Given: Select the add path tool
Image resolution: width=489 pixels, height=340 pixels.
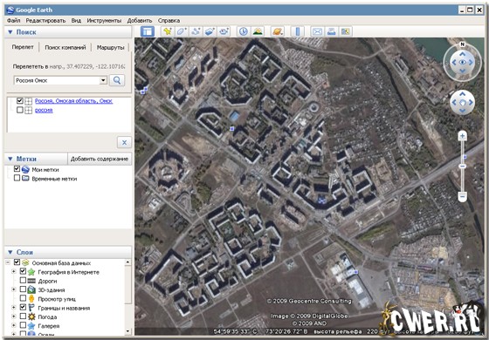Looking at the screenshot, I should 196,31.
